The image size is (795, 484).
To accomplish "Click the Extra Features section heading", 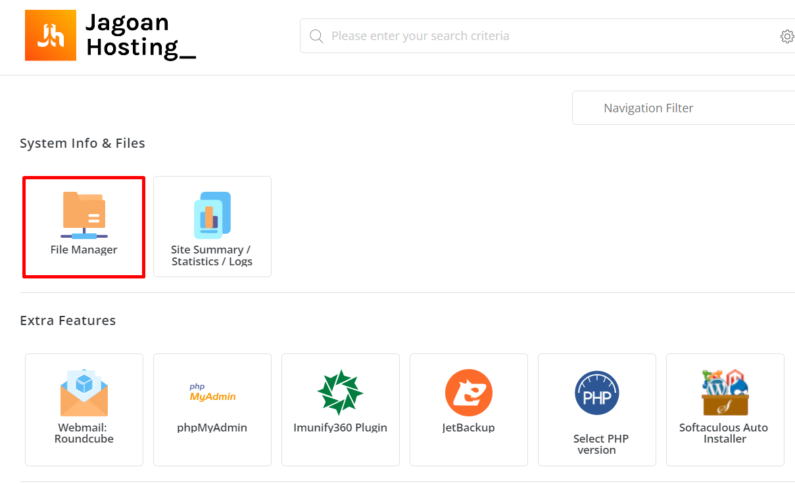I will [68, 320].
